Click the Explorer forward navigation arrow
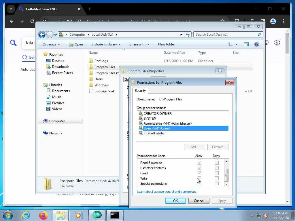The width and height of the screenshot is (295, 221). 50,35
